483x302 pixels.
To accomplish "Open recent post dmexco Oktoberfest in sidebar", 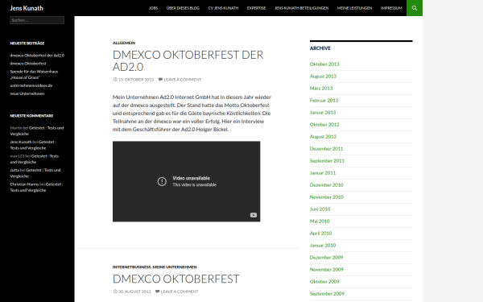I will (28, 64).
